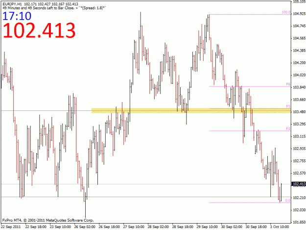
Task: Click the 104.925 price axis label
Action: click(x=299, y=14)
